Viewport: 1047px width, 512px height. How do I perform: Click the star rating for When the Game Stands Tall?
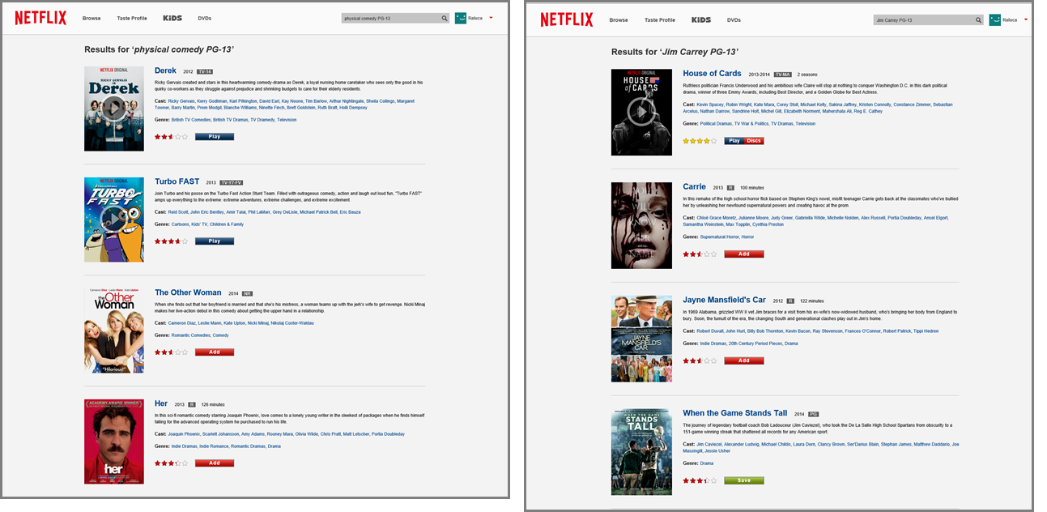700,480
